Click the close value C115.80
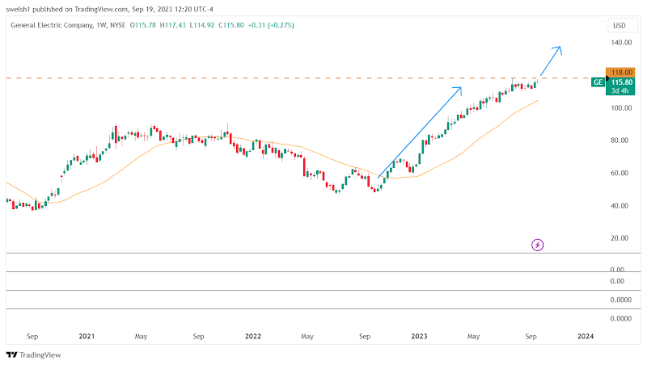Image resolution: width=647 pixels, height=365 pixels. (231, 25)
